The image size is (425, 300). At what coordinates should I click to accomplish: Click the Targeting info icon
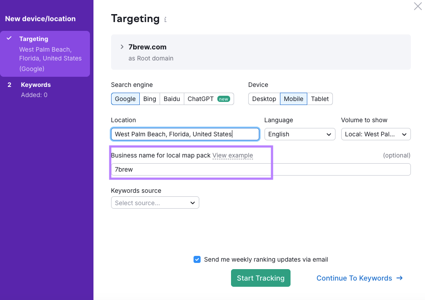click(x=165, y=20)
